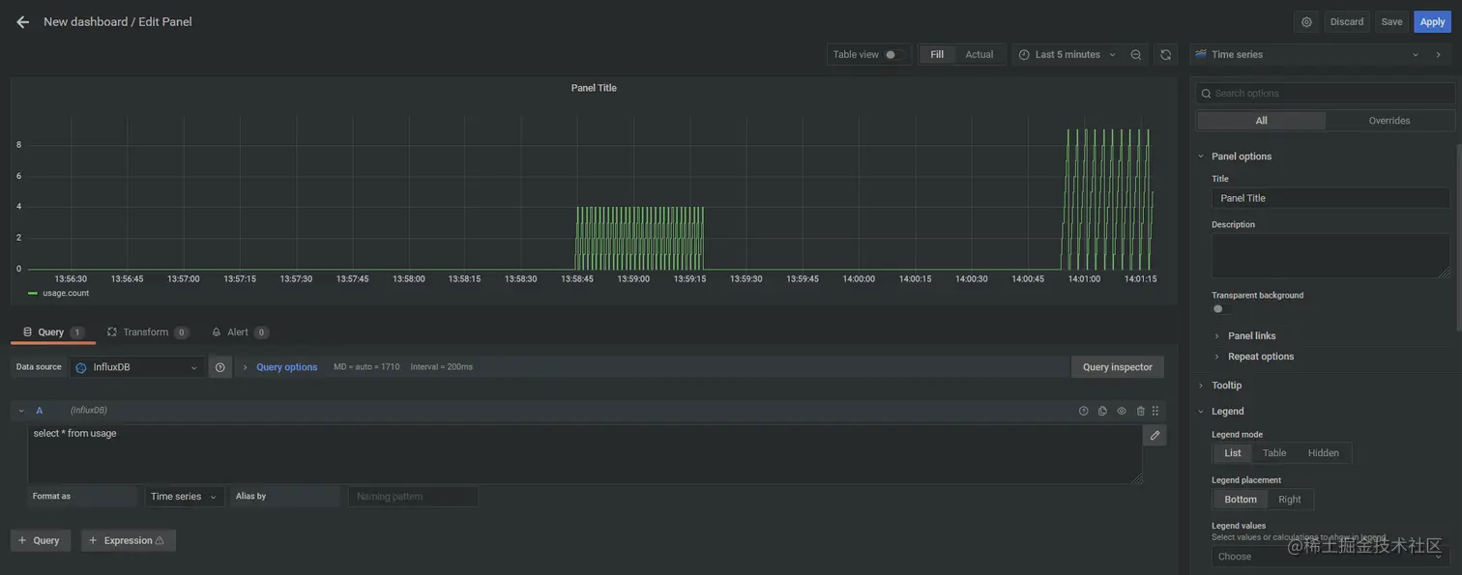
Task: Open InfluxDB data source dropdown
Action: point(137,367)
